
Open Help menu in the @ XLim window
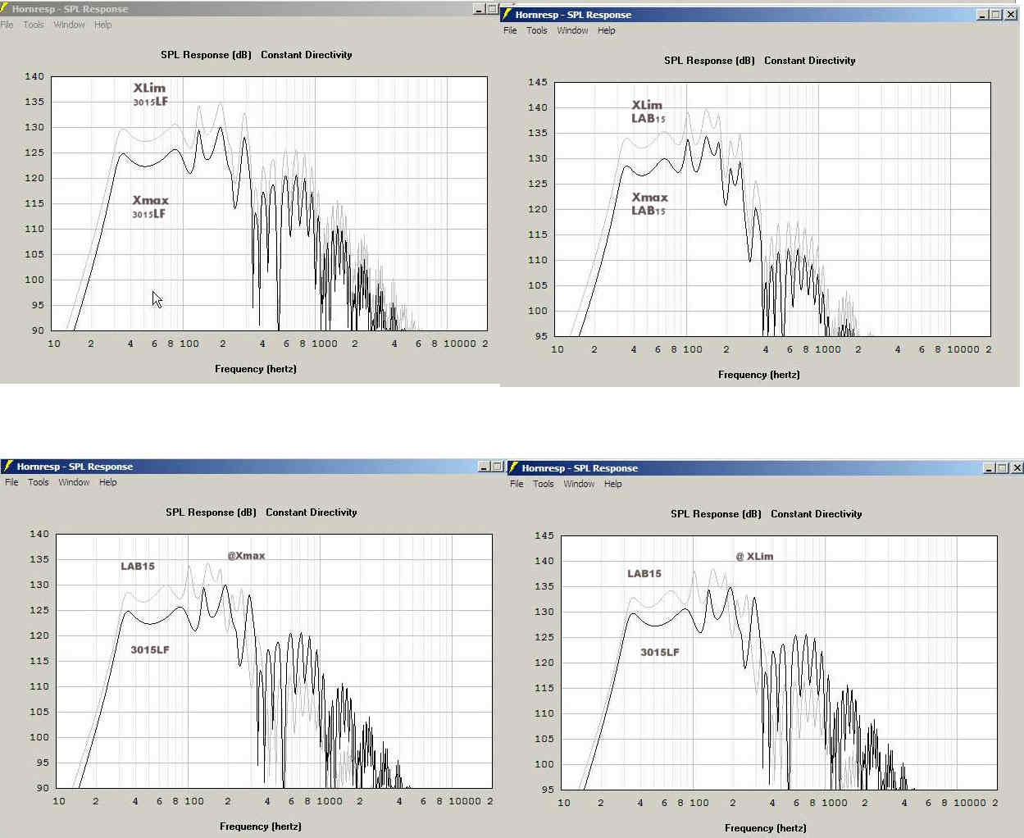coord(613,484)
